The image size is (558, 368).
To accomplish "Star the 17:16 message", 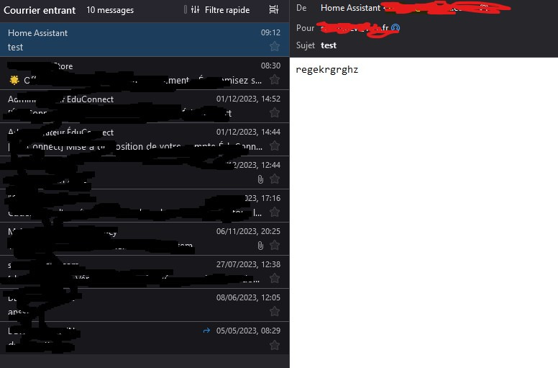I will pyautogui.click(x=275, y=212).
